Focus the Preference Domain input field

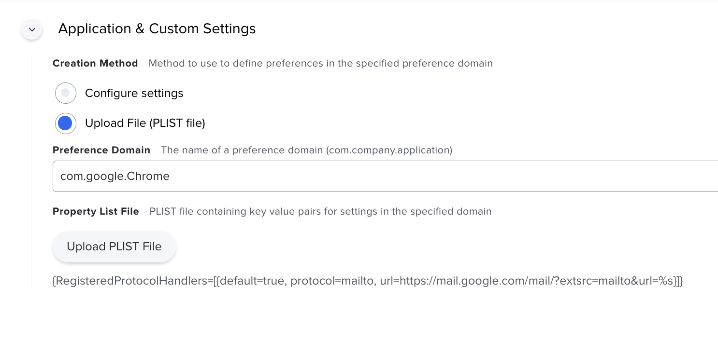[385, 176]
